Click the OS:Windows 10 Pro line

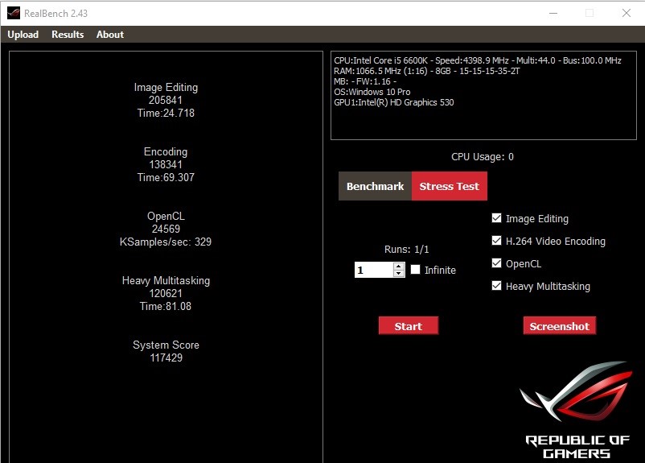(372, 92)
